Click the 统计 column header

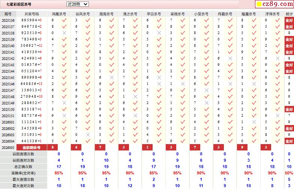pos(289,14)
